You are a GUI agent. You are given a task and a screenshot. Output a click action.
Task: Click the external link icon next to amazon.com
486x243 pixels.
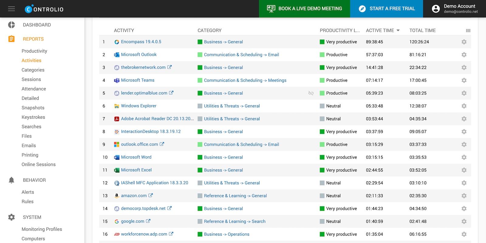click(151, 195)
